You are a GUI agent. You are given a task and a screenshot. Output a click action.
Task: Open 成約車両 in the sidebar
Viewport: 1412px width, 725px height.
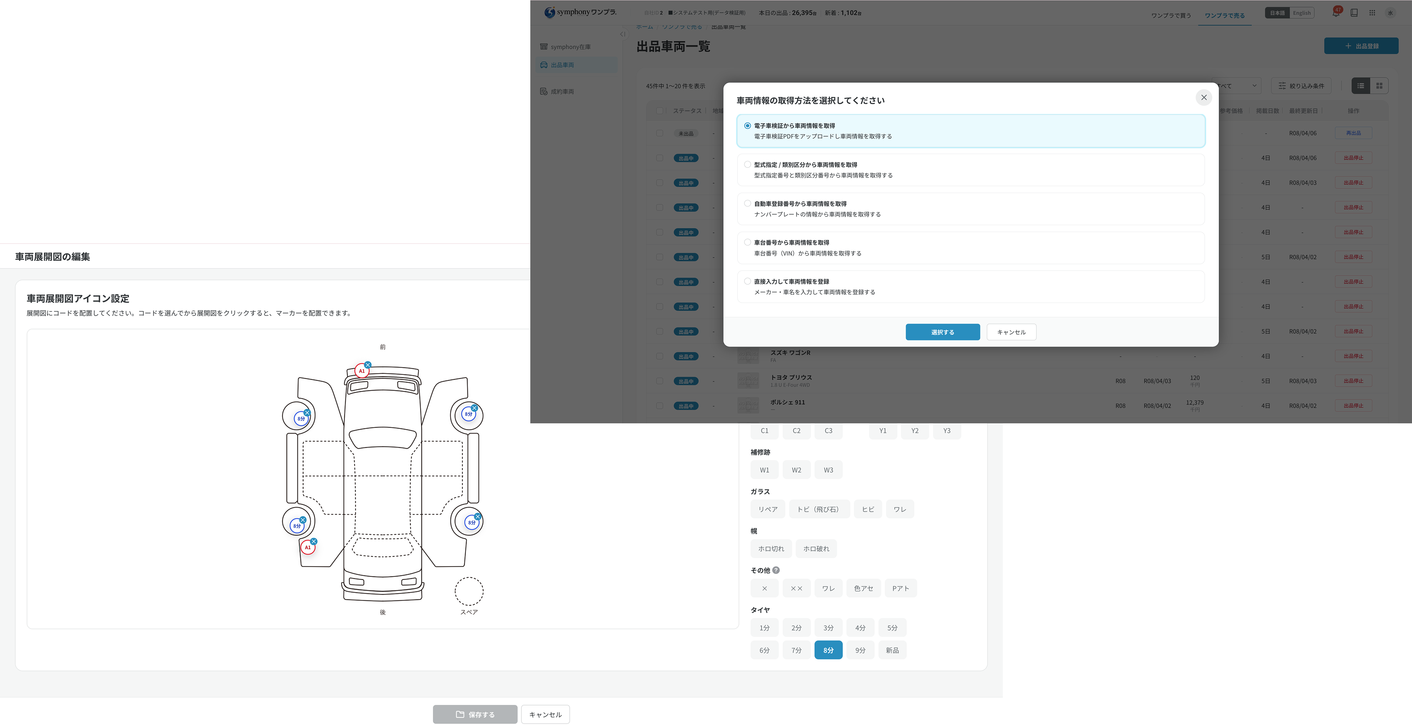562,92
